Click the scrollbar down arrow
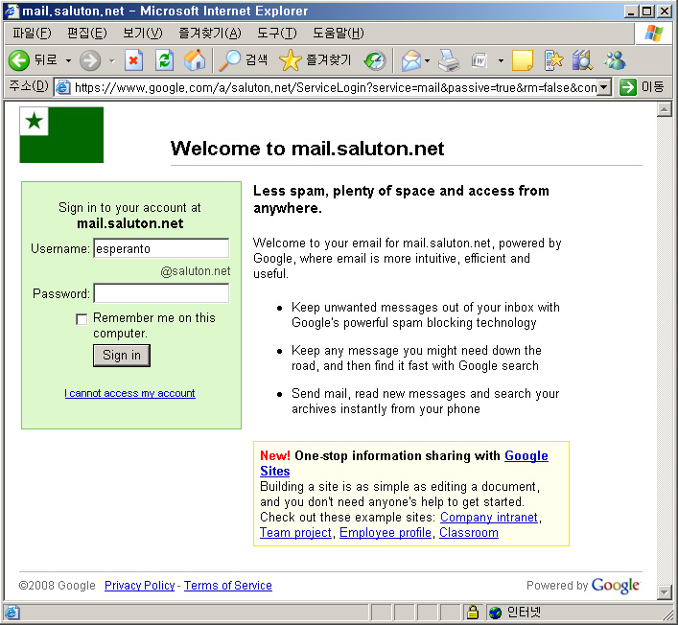 (664, 592)
